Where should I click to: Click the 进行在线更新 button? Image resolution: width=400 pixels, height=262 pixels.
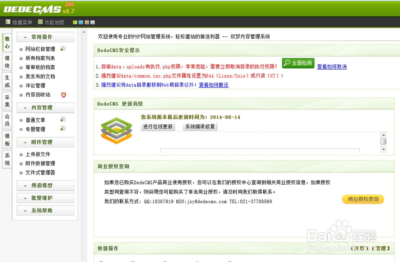[x=158, y=126]
